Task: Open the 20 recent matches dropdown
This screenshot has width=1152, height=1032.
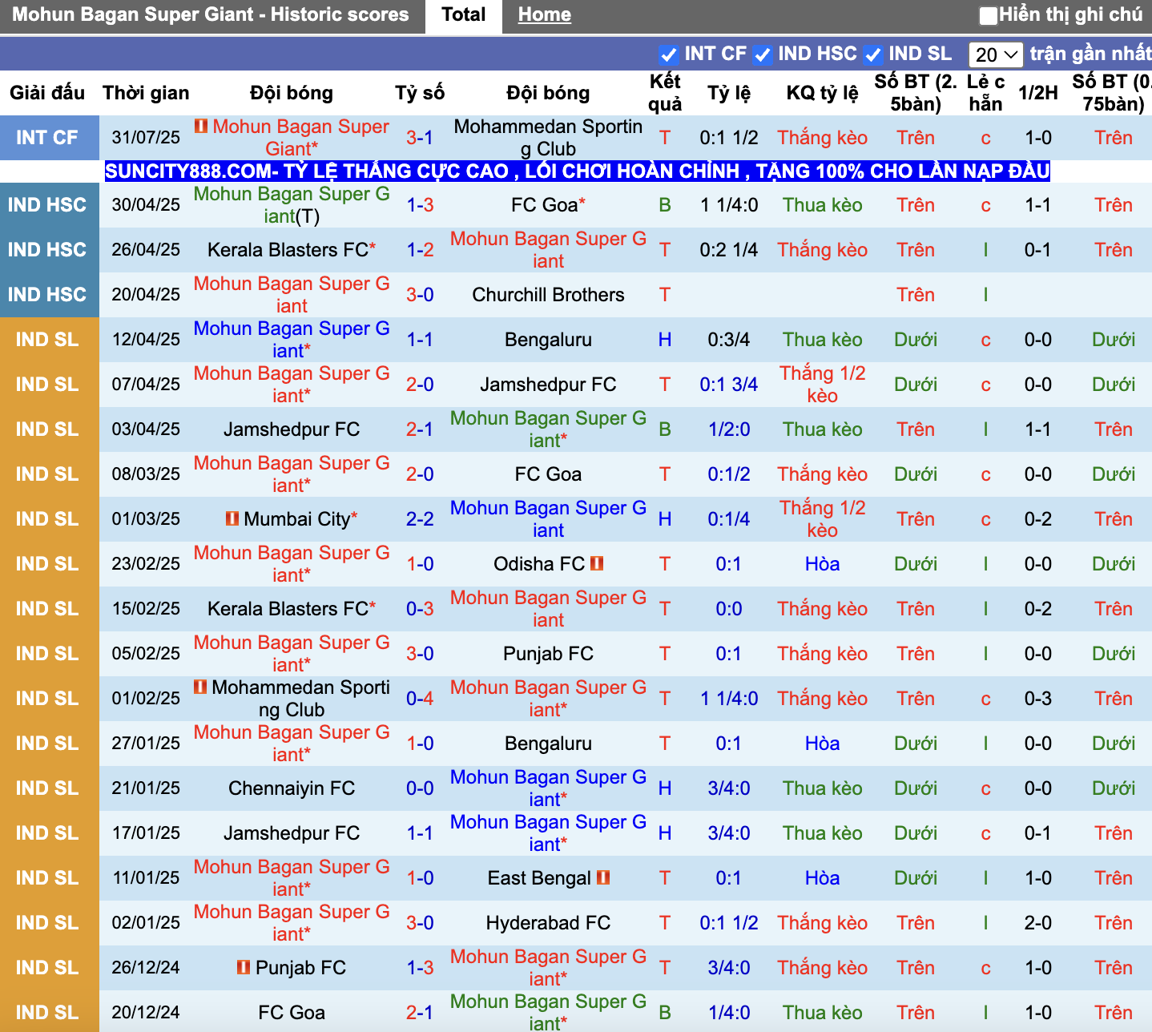Action: point(996,54)
